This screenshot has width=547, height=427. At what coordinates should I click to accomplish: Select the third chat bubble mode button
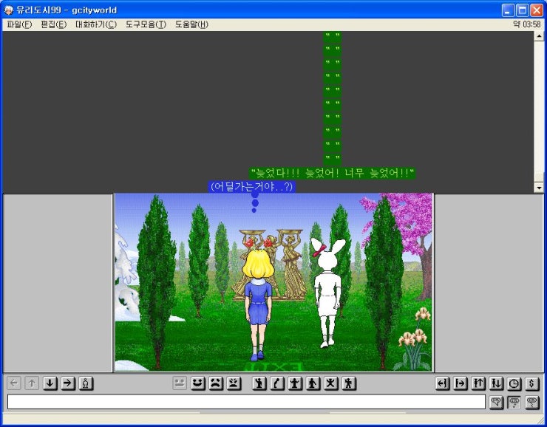click(x=532, y=402)
